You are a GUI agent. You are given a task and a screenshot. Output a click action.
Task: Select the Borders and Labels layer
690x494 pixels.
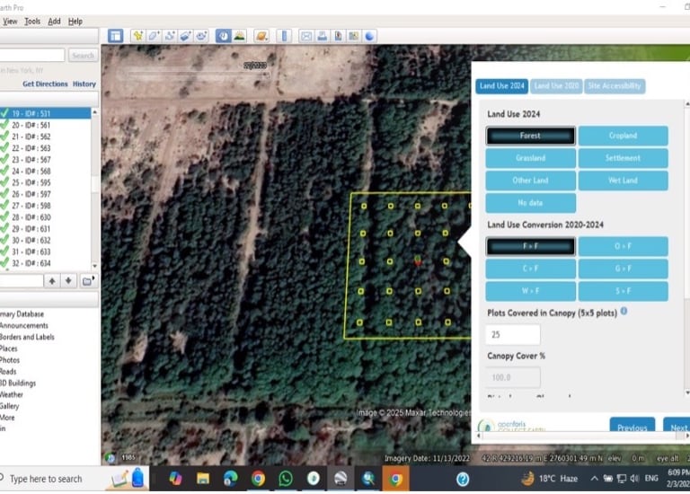[27, 337]
